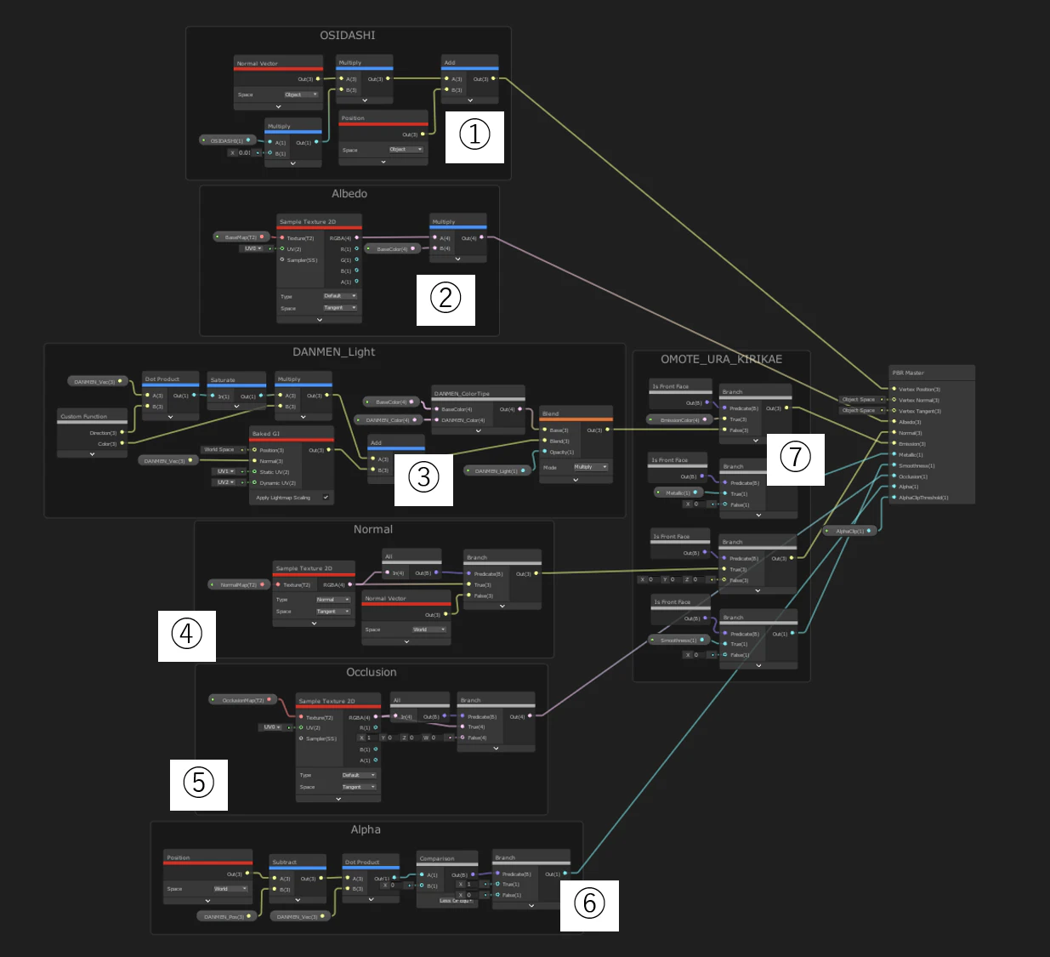1050x957 pixels.
Task: Select the DANMEN_Color(4) property node
Action: [389, 419]
